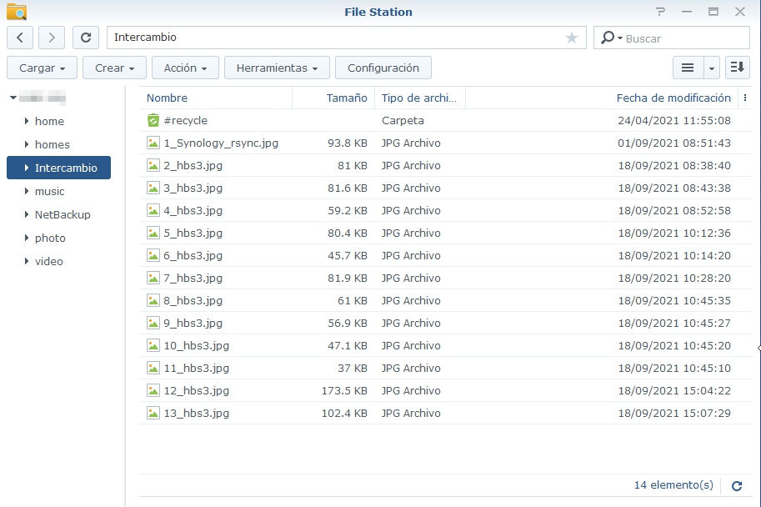The height and width of the screenshot is (507, 761).
Task: Open the Acción menu
Action: [x=186, y=68]
